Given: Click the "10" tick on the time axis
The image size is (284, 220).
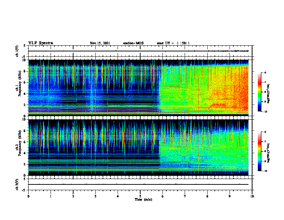Looking at the screenshot, I should point(252,196).
